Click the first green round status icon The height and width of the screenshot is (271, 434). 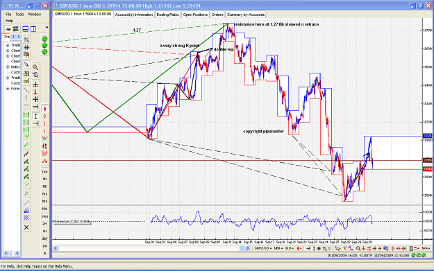(44, 39)
